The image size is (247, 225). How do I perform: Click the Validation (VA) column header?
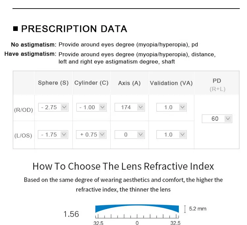pos(171,83)
